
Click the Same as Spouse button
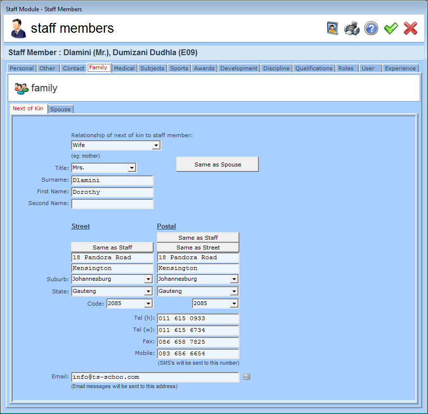pos(217,165)
